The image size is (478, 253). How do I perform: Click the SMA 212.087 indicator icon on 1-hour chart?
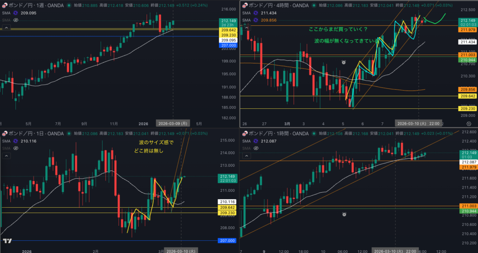click(x=255, y=141)
